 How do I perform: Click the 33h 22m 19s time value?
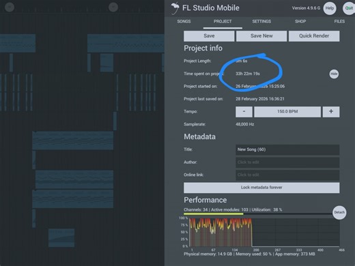(x=248, y=74)
